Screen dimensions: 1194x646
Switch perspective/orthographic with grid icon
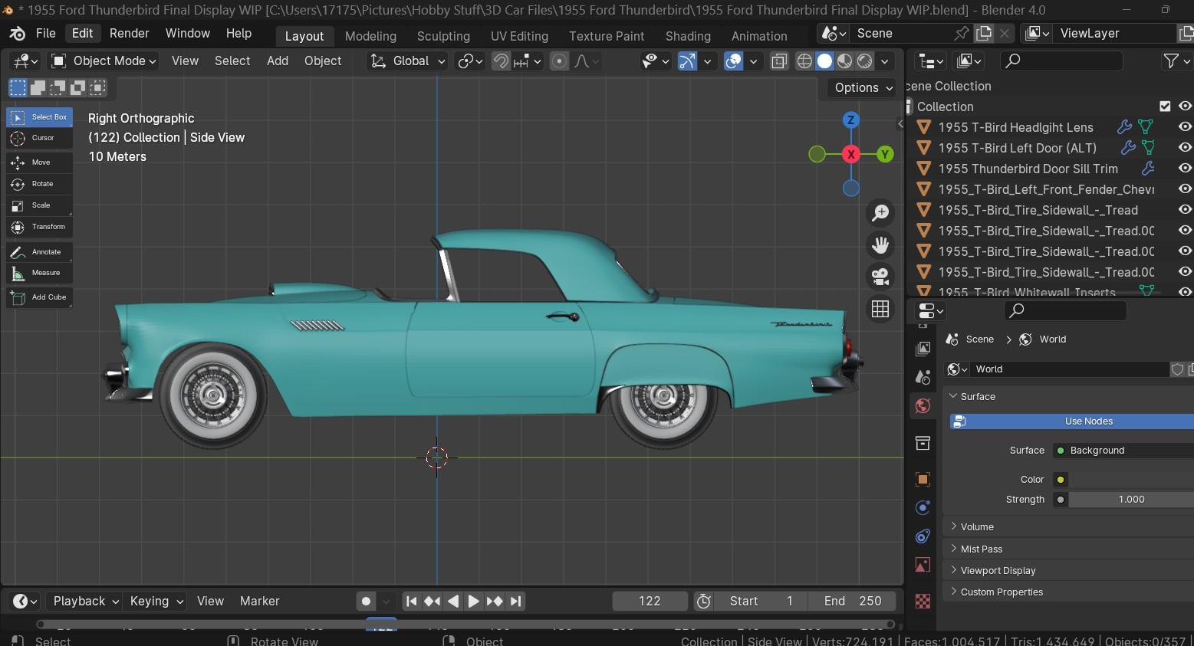pos(880,309)
